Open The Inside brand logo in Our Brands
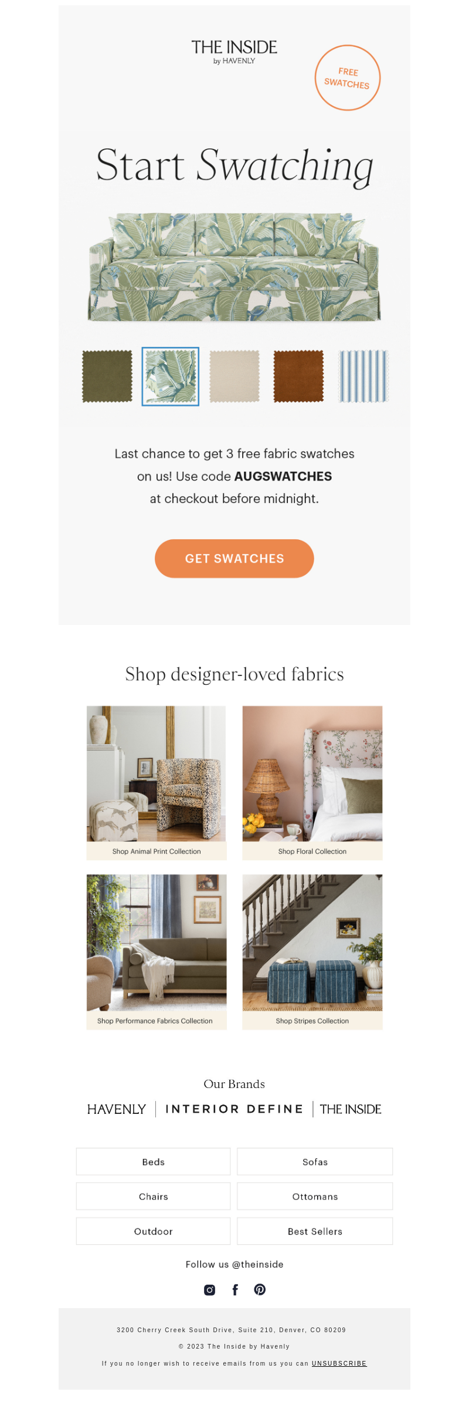This screenshot has width=469, height=1412. tap(351, 1109)
